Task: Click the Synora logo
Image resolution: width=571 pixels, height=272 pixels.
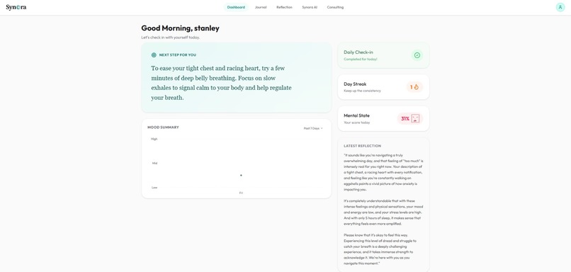Action: (16, 7)
